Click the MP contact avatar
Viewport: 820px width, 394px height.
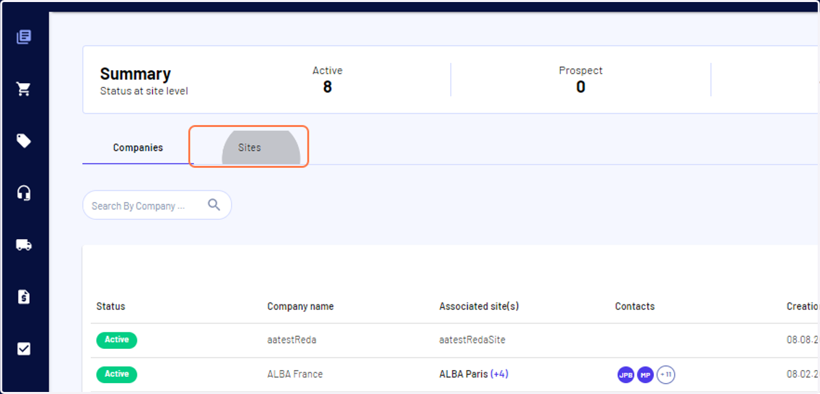click(646, 375)
